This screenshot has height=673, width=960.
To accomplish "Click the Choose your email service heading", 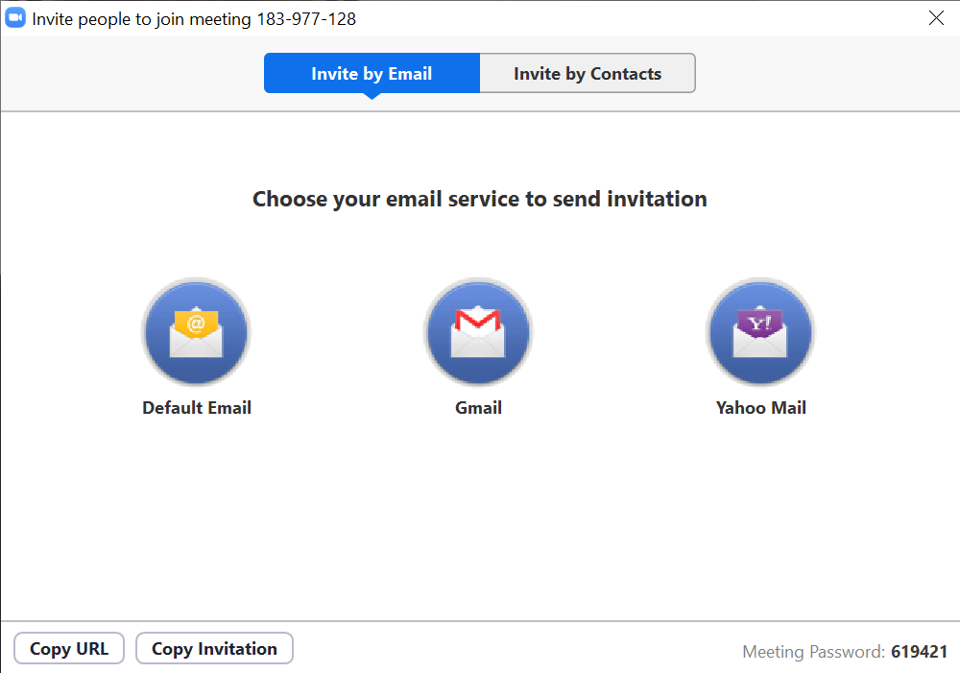I will [479, 200].
